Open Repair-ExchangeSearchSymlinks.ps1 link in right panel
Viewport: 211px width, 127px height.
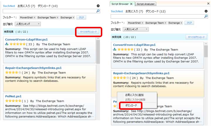pyautogui.click(x=141, y=73)
